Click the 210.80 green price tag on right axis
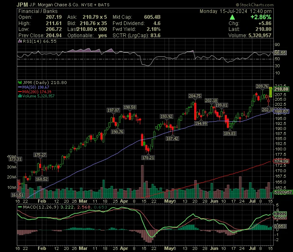 [281, 89]
